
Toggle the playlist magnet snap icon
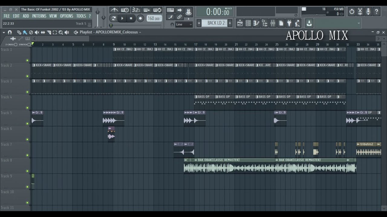(x=10, y=32)
